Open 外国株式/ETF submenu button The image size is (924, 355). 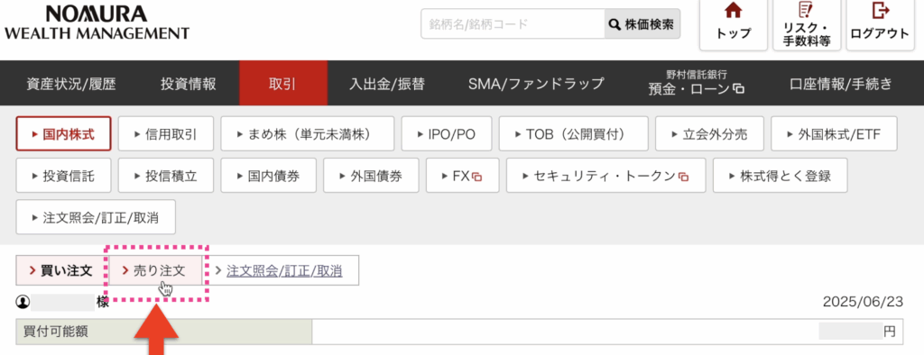pos(834,133)
